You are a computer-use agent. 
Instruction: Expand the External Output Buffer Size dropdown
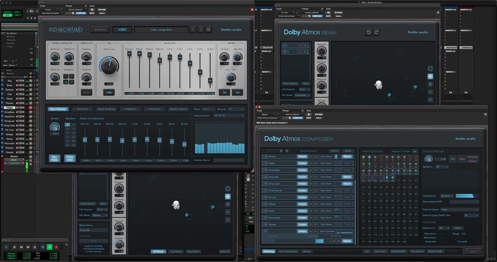(471, 215)
